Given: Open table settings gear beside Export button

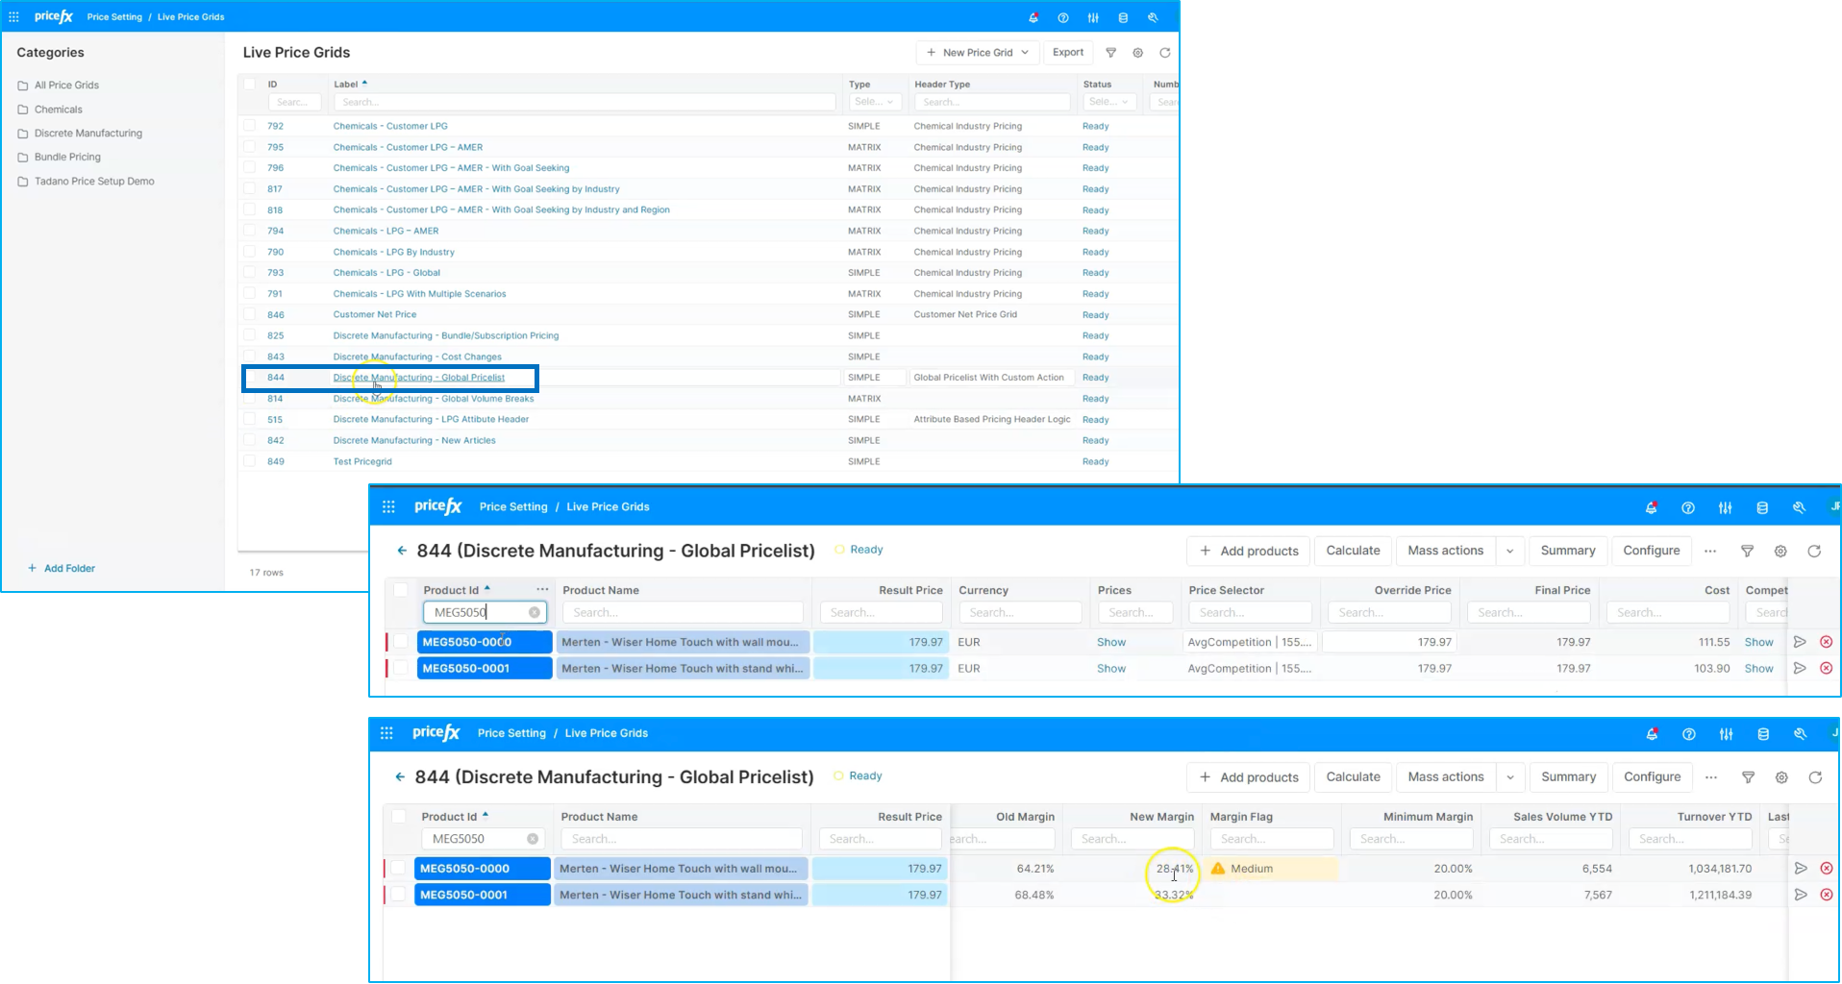Looking at the screenshot, I should (x=1138, y=53).
